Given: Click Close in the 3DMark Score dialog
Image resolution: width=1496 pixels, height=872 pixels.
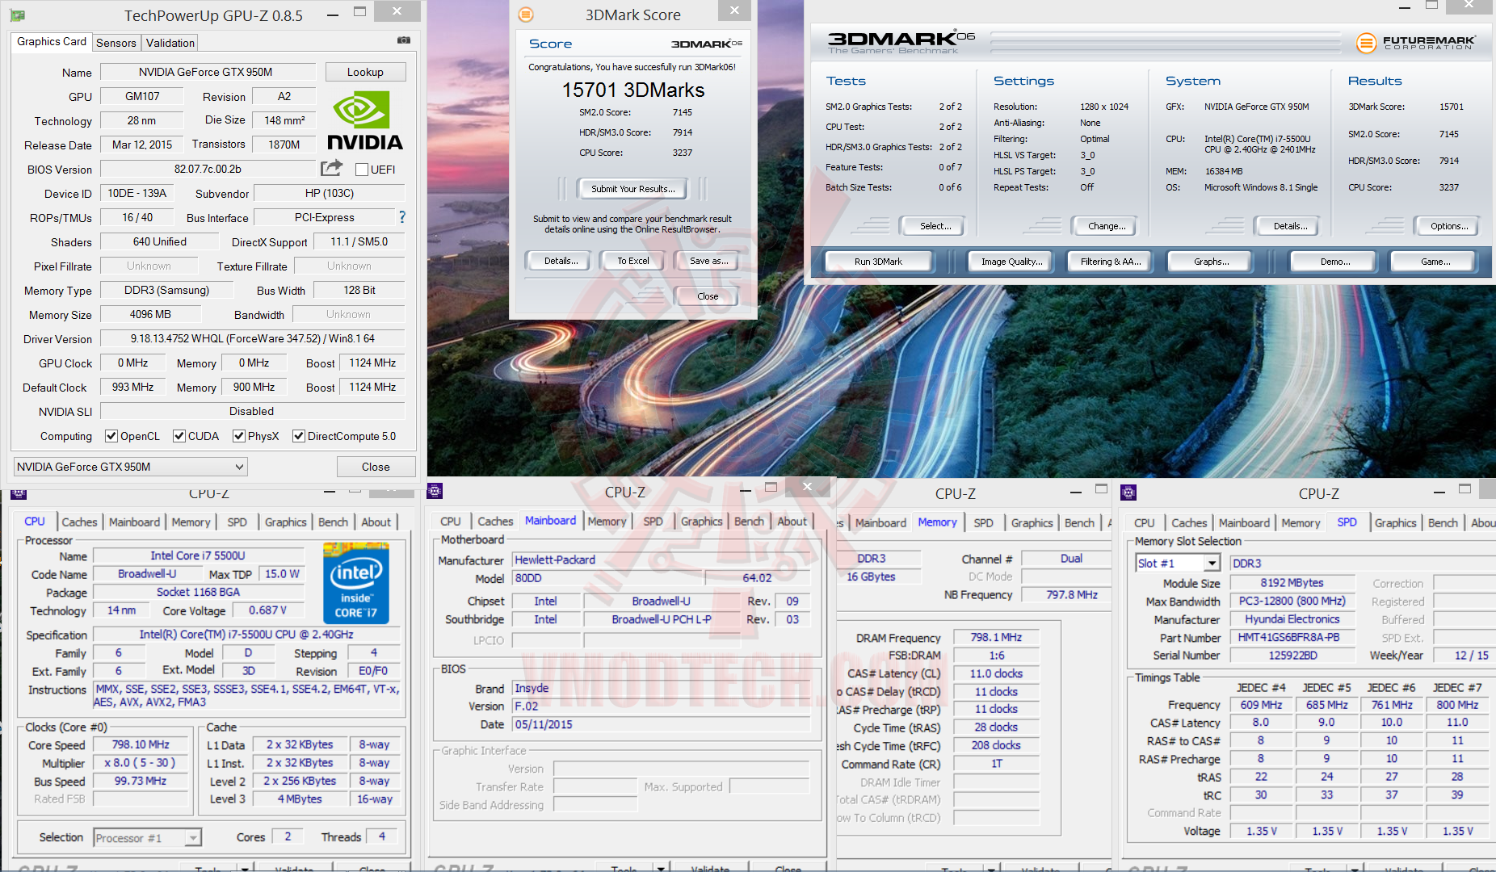Looking at the screenshot, I should pyautogui.click(x=708, y=296).
